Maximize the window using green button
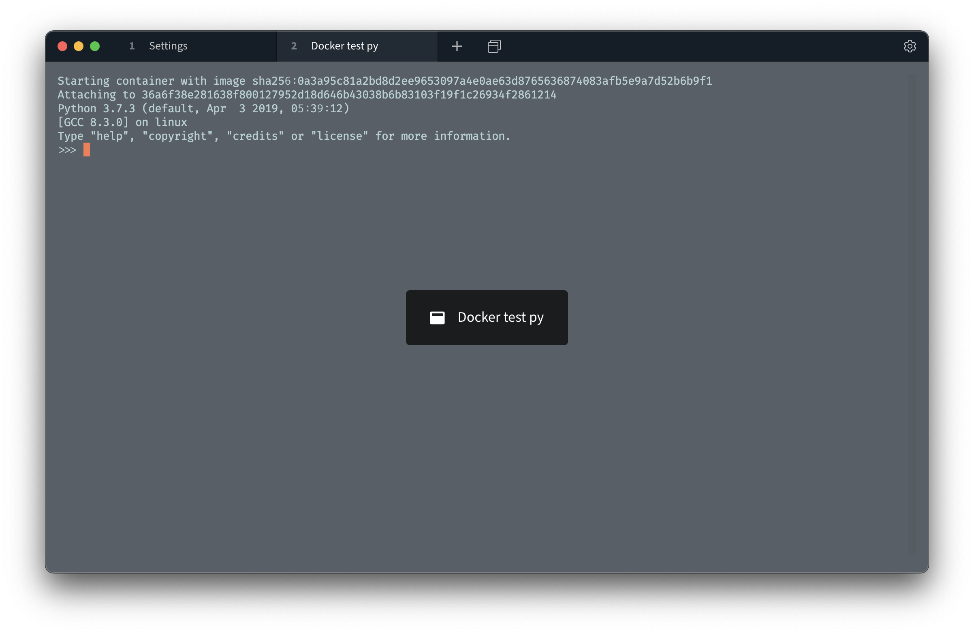Image resolution: width=974 pixels, height=633 pixels. tap(95, 46)
